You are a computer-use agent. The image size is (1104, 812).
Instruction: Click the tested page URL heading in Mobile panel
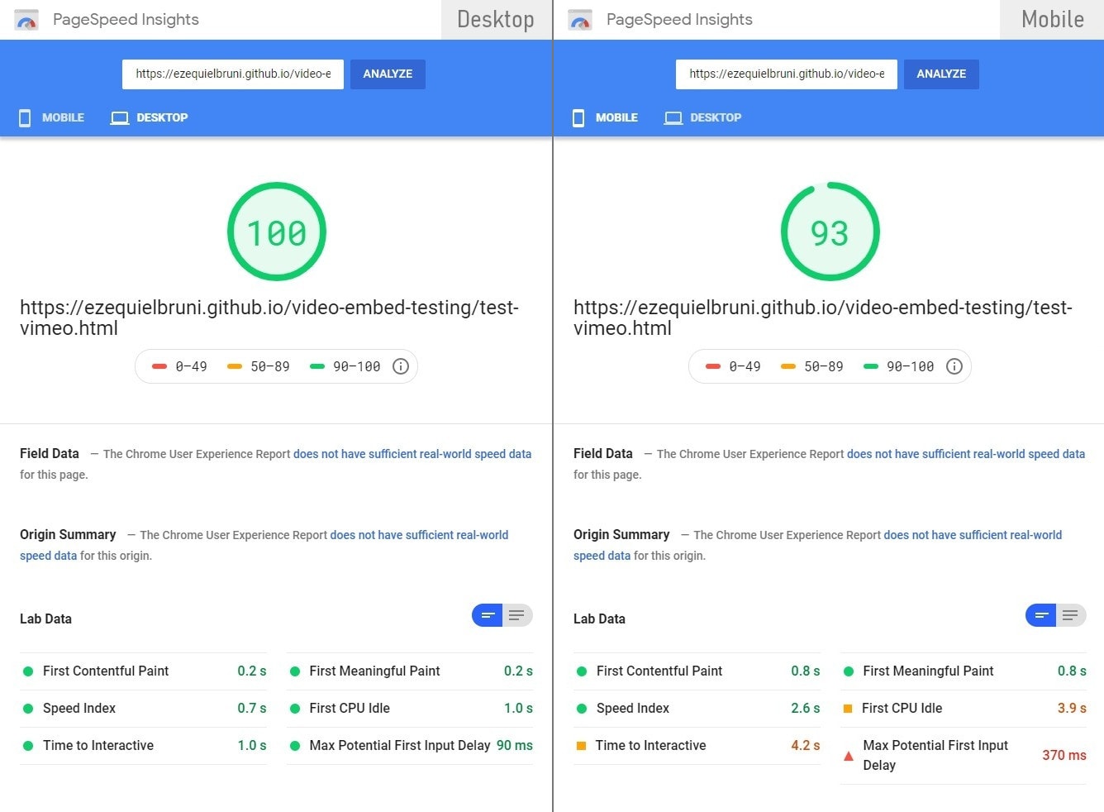[x=822, y=318]
